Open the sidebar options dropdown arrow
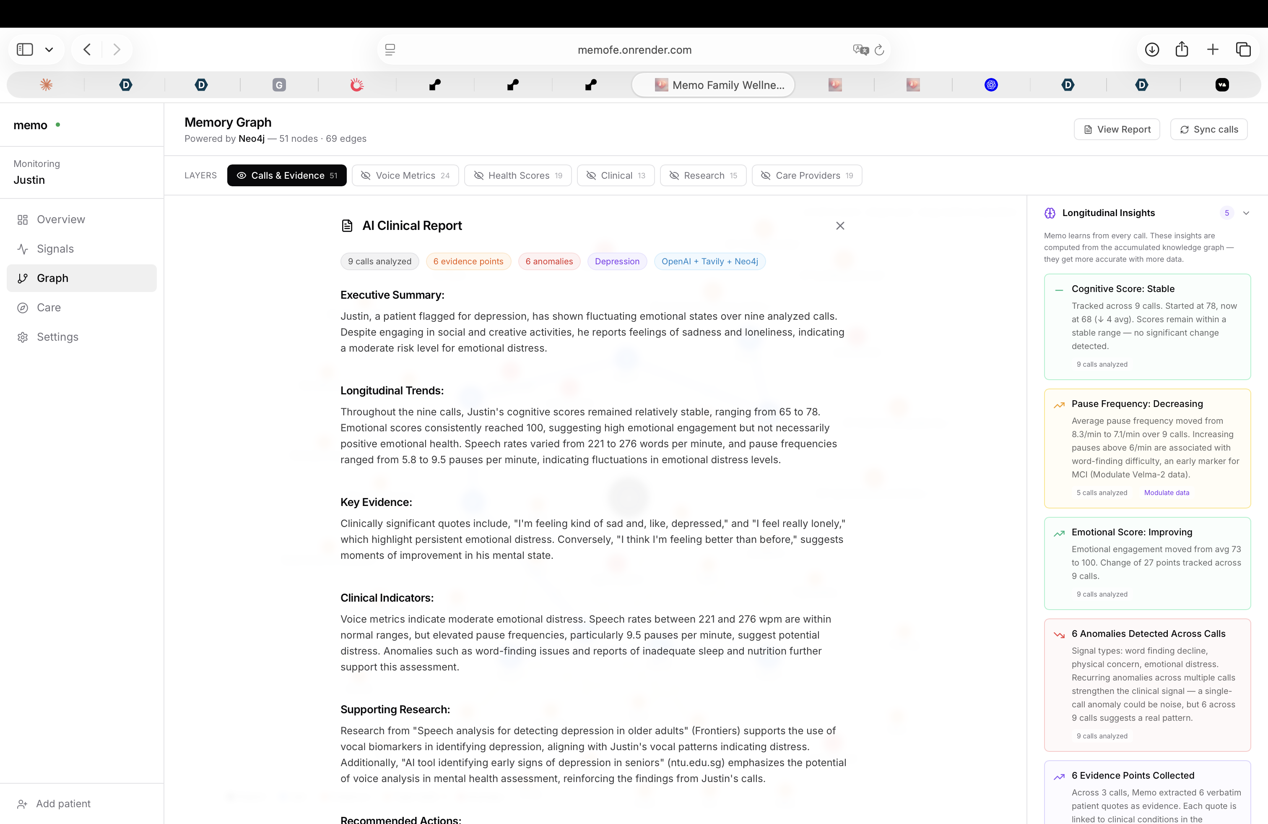Screen dimensions: 1268x824 (x=49, y=50)
